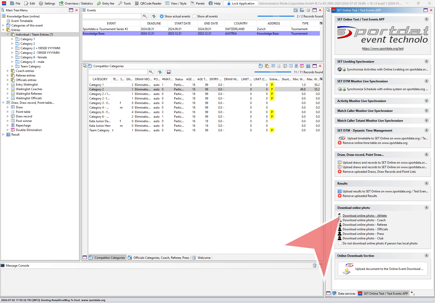The width and height of the screenshot is (435, 303).
Task: Click the paste clipboard icon in Competitor Categories
Action: pos(267,66)
